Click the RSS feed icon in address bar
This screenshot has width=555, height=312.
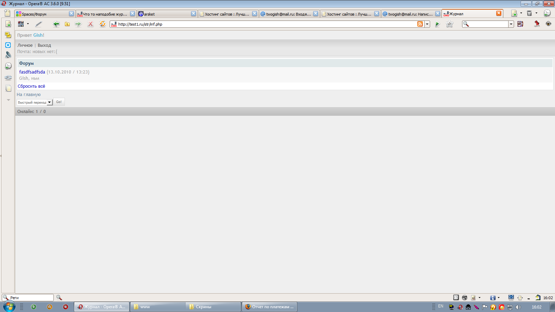[420, 24]
